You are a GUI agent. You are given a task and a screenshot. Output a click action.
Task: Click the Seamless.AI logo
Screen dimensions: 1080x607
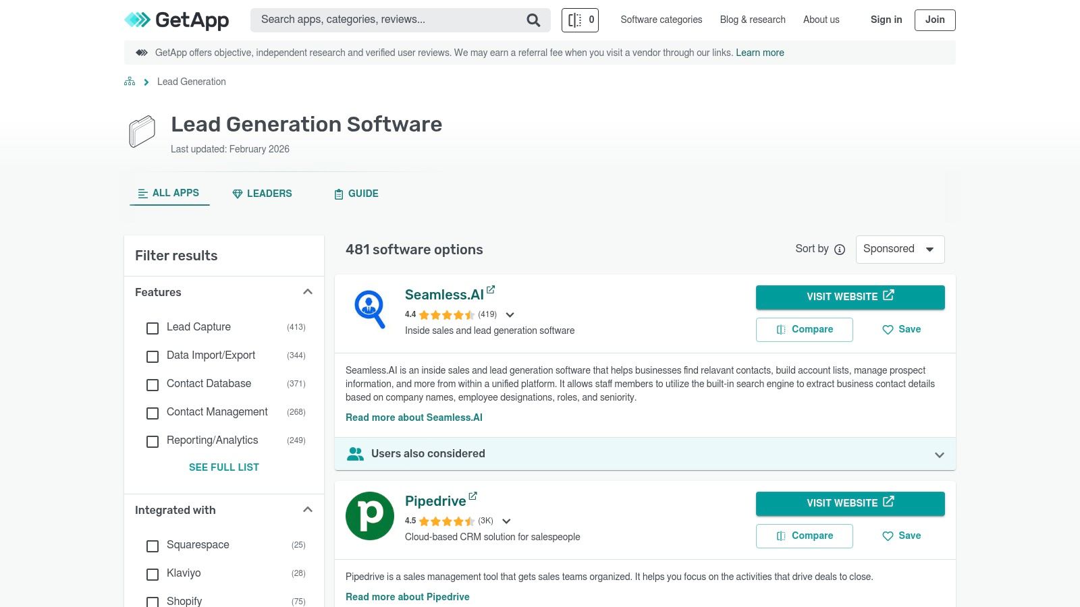[369, 311]
